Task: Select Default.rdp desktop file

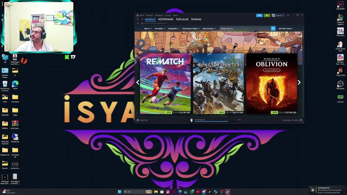Action: tap(15, 138)
